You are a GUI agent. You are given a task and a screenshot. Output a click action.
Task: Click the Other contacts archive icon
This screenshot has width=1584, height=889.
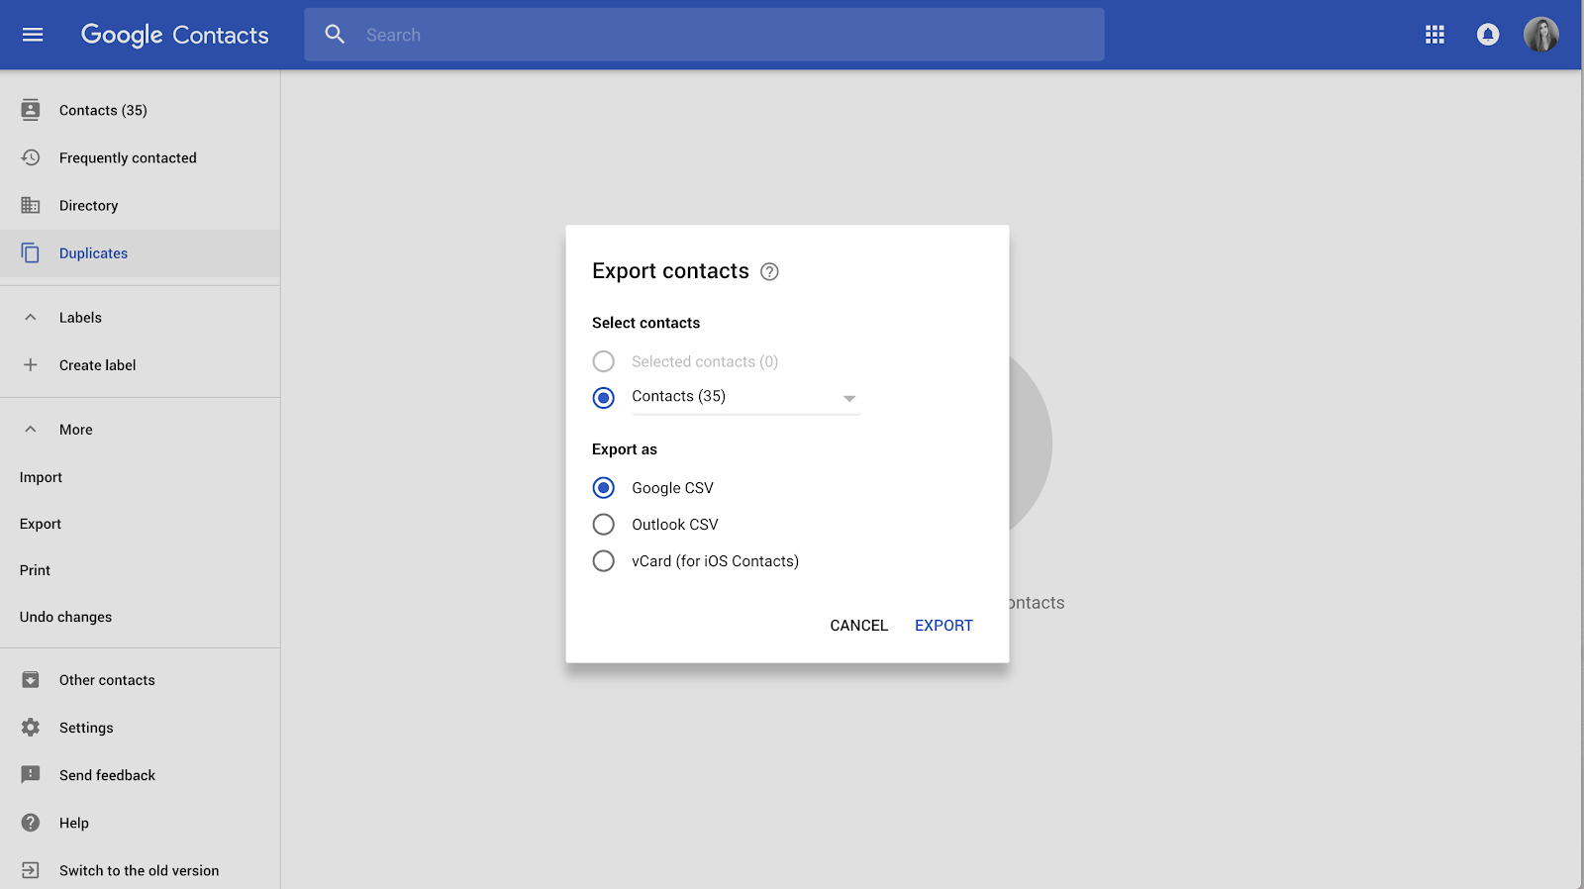(x=31, y=680)
